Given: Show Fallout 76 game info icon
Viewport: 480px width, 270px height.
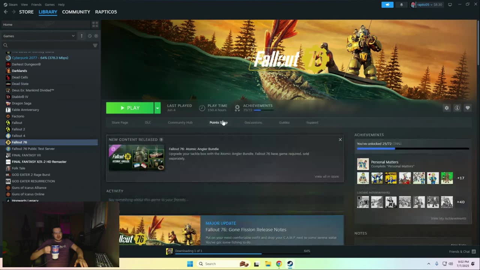Looking at the screenshot, I should [457, 108].
